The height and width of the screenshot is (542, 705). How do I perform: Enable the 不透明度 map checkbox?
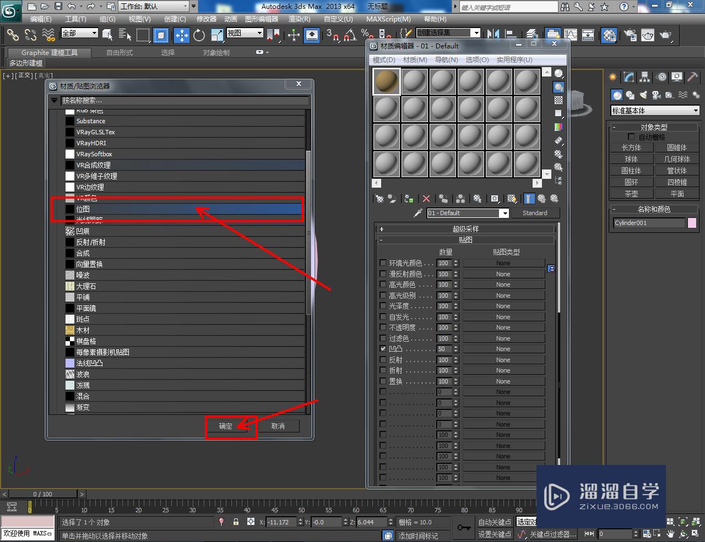tap(383, 327)
